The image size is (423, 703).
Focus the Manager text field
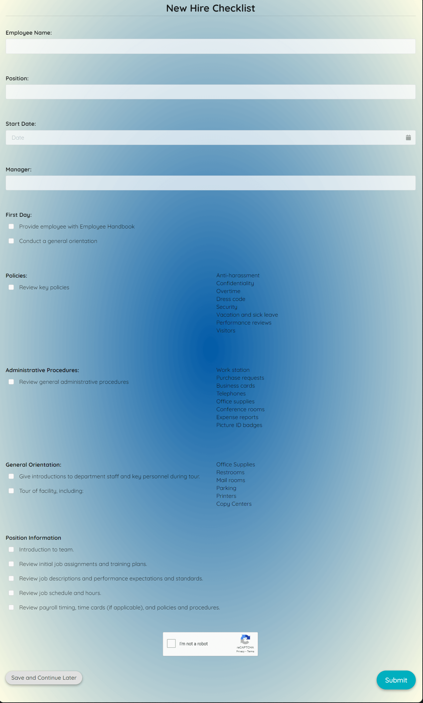[x=210, y=183]
